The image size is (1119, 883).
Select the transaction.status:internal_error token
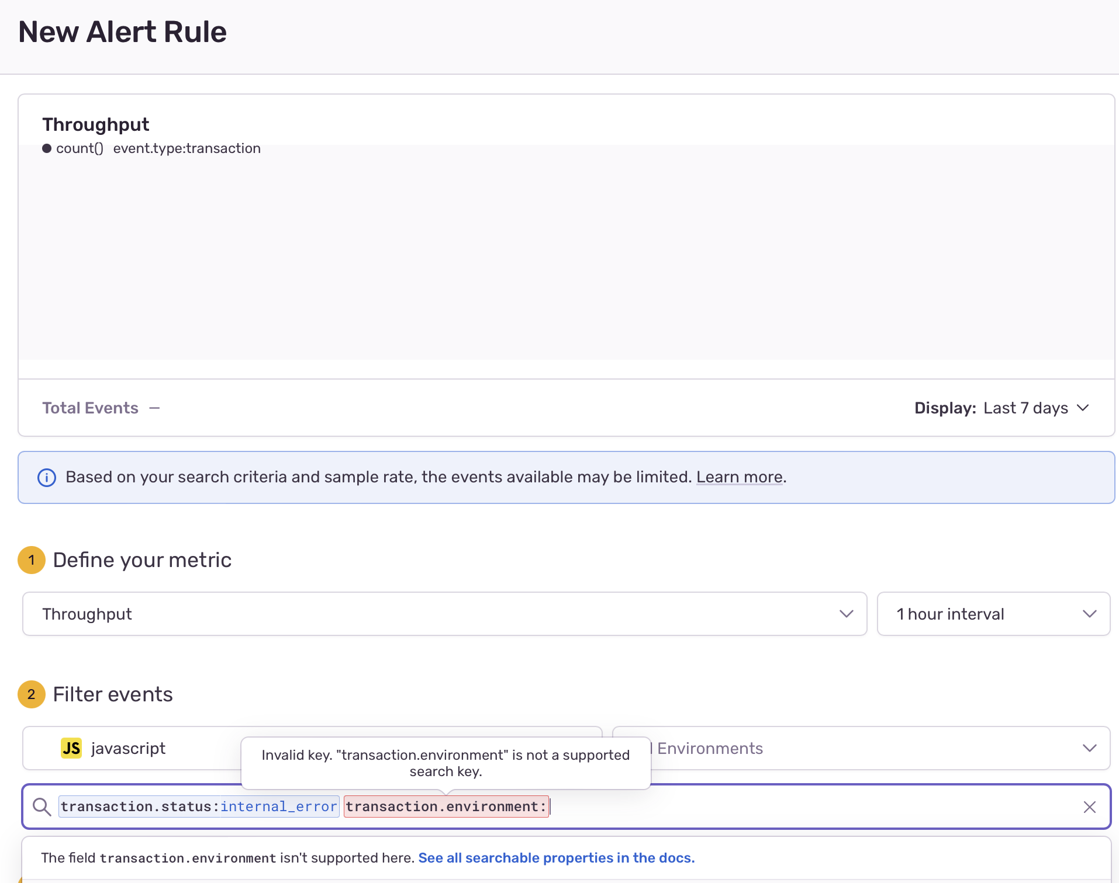198,806
